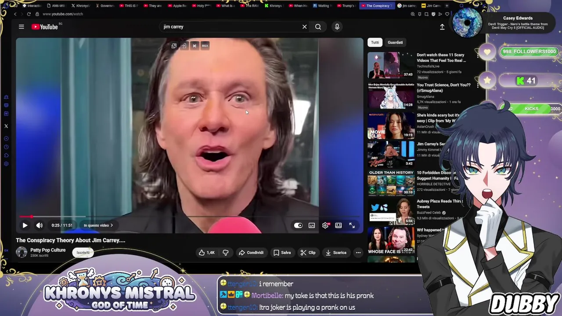
Task: Click the upload arrow icon in YouTube header
Action: (x=442, y=27)
